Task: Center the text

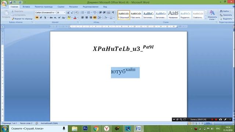Action: click(x=87, y=18)
